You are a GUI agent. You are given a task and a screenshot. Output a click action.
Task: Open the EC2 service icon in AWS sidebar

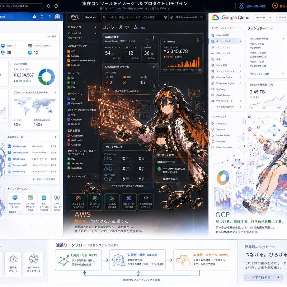tap(69, 51)
